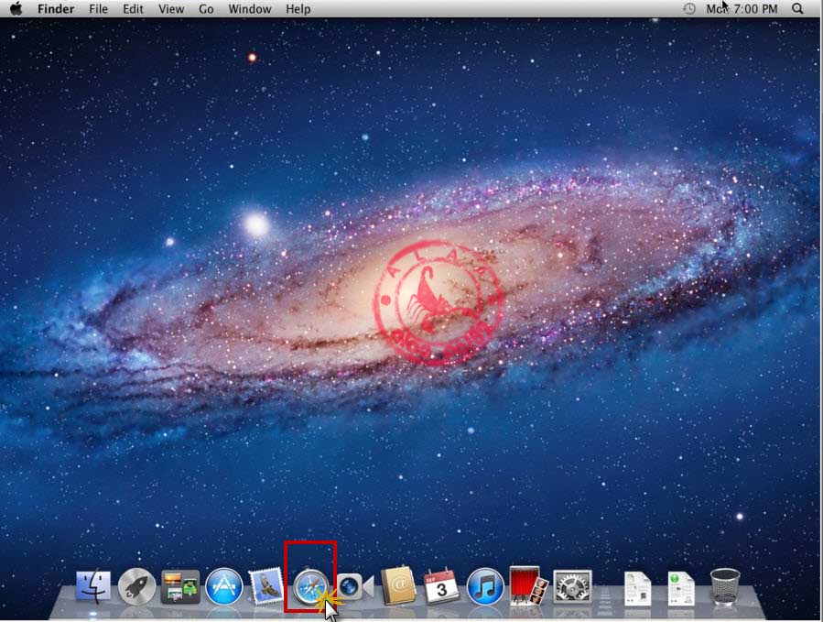Image resolution: width=823 pixels, height=622 pixels.
Task: Open iCal calendar showing 3
Action: (441, 586)
